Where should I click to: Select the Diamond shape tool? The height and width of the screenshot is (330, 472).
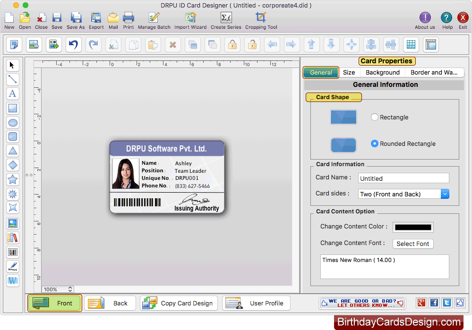pyautogui.click(x=13, y=165)
